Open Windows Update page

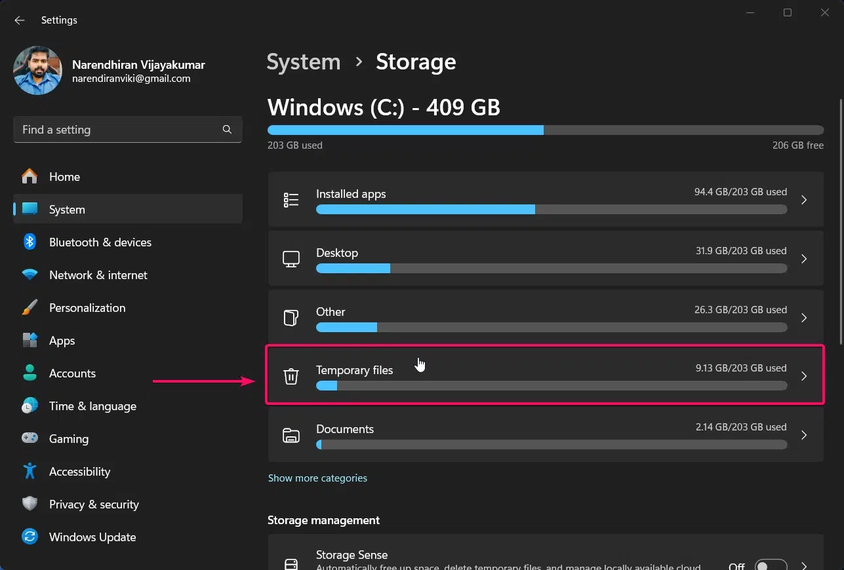(x=128, y=537)
